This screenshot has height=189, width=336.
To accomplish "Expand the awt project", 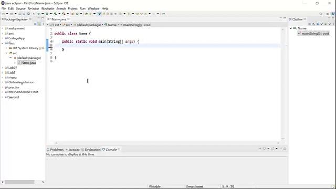I will tap(2, 34).
